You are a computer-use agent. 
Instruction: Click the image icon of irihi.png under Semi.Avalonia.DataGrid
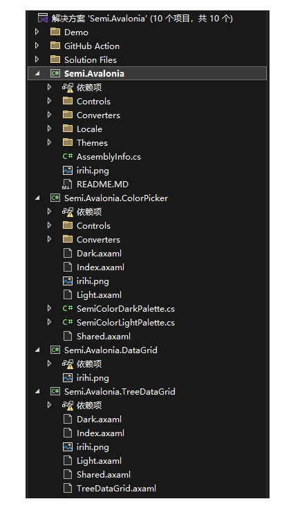point(68,378)
